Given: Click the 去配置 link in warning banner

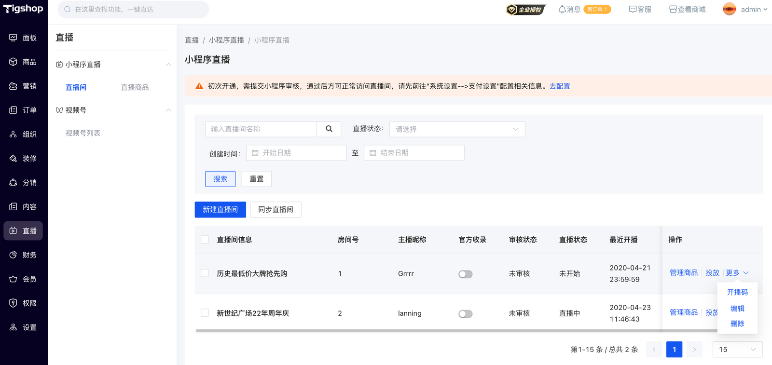Looking at the screenshot, I should 559,86.
